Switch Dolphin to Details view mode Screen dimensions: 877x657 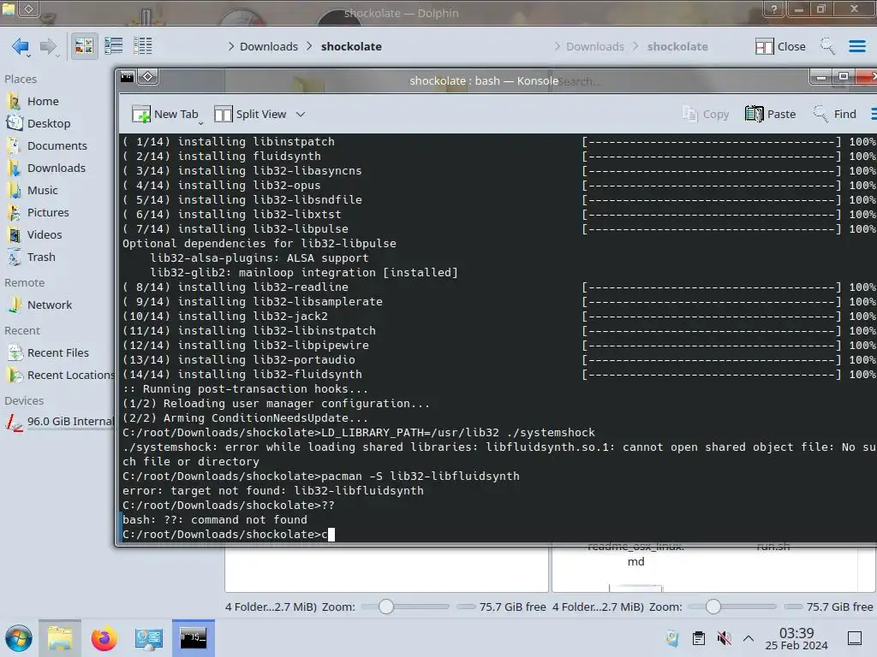tap(143, 46)
